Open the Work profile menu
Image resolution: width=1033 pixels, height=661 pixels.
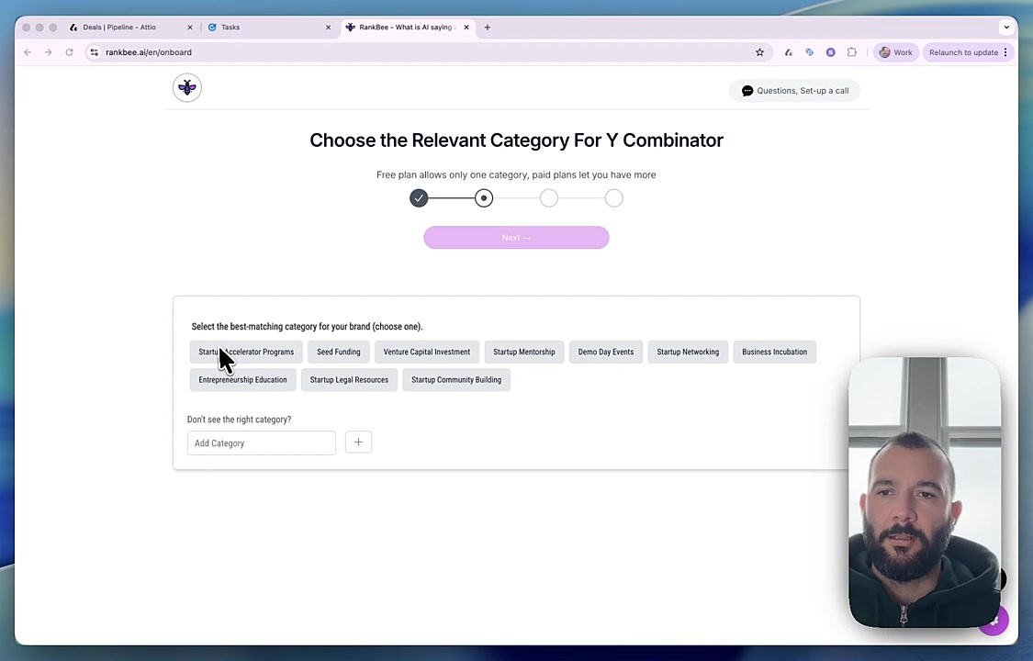(895, 52)
